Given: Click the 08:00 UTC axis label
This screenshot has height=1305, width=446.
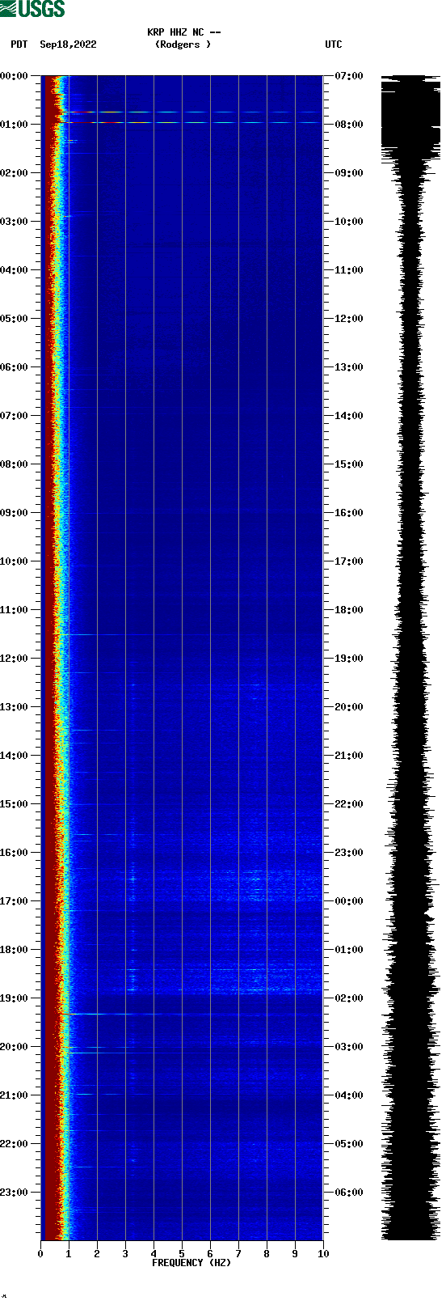Looking at the screenshot, I should [349, 125].
